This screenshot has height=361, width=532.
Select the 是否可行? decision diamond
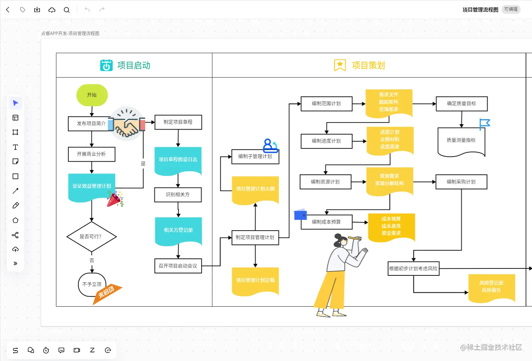(x=91, y=237)
